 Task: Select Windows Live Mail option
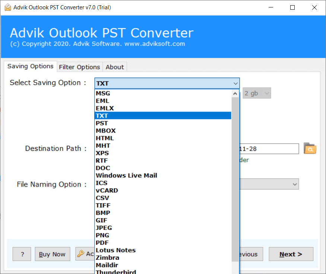pos(163,175)
